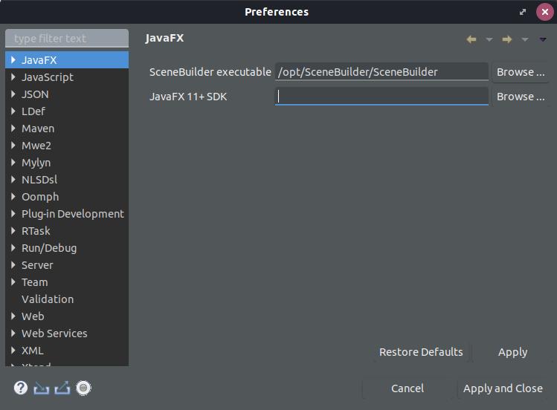The image size is (557, 410).
Task: Click the Export preferences icon
Action: pyautogui.click(x=62, y=388)
